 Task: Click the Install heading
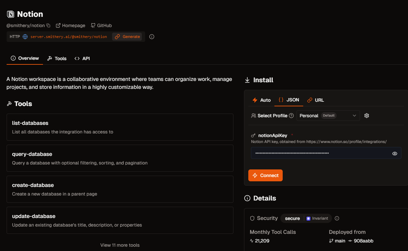259,80
